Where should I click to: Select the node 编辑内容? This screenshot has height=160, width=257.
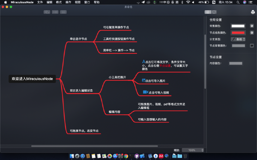114,112
